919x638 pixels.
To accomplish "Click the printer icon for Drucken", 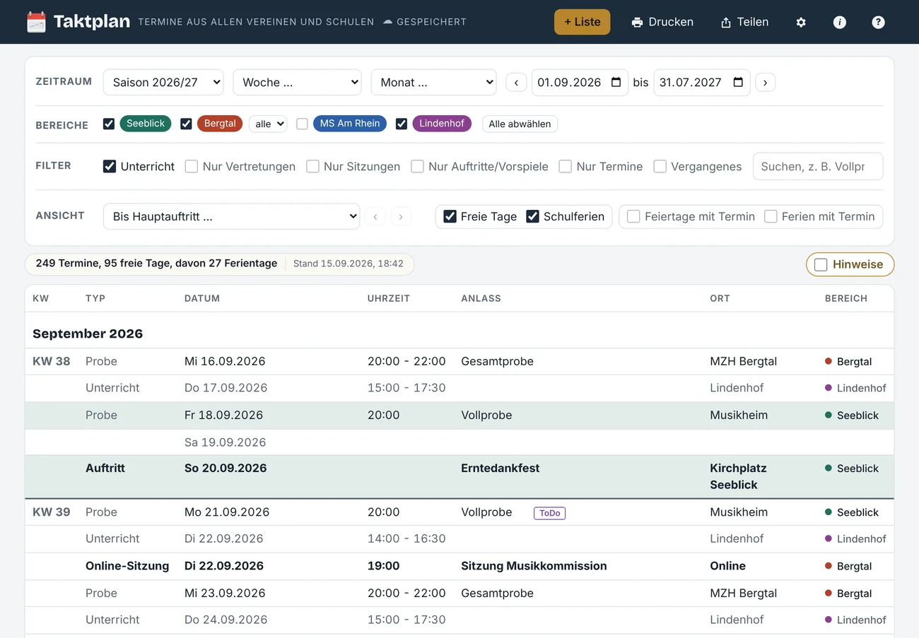I will point(637,22).
